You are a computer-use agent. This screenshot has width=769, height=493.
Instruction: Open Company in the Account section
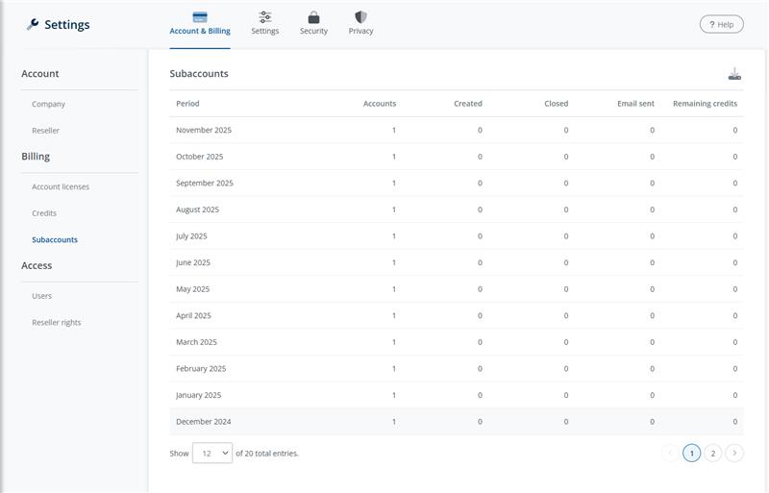coord(48,104)
